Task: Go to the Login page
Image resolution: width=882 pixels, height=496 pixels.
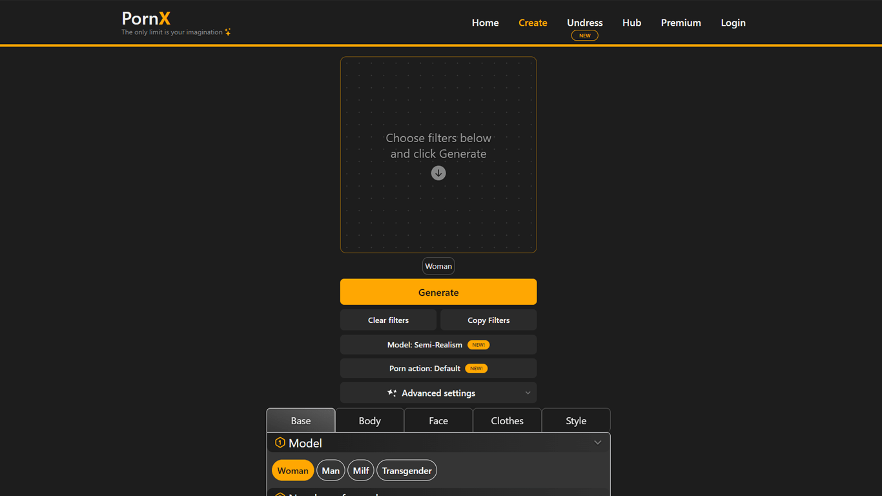Action: [x=733, y=23]
